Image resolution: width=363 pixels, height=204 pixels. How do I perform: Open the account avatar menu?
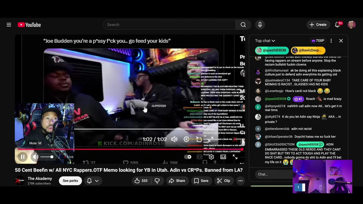click(352, 25)
